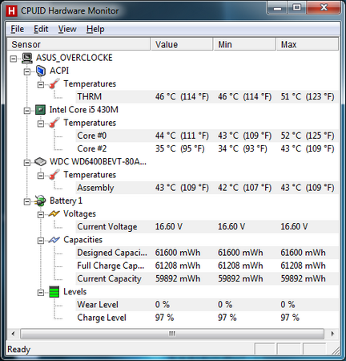
Task: Open the Help menu
Action: [x=95, y=29]
